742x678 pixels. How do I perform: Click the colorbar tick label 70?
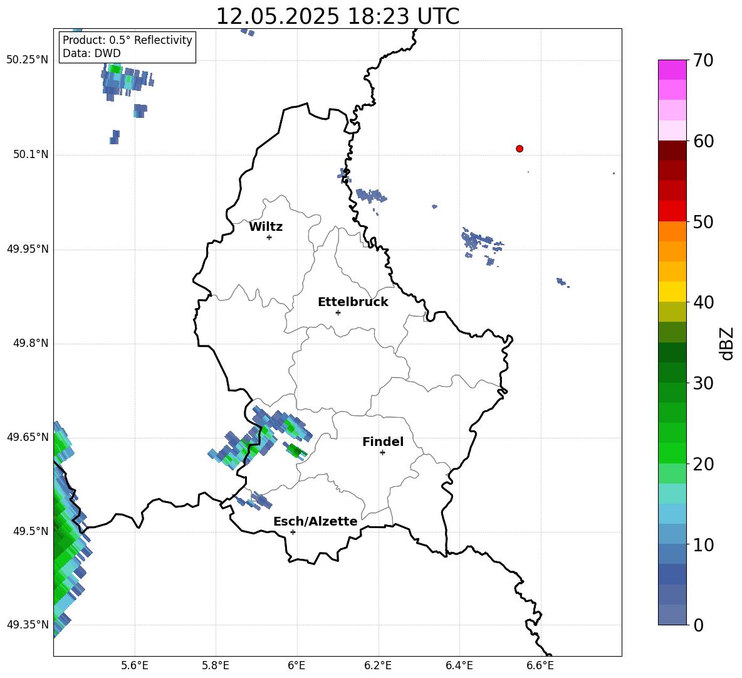[704, 61]
